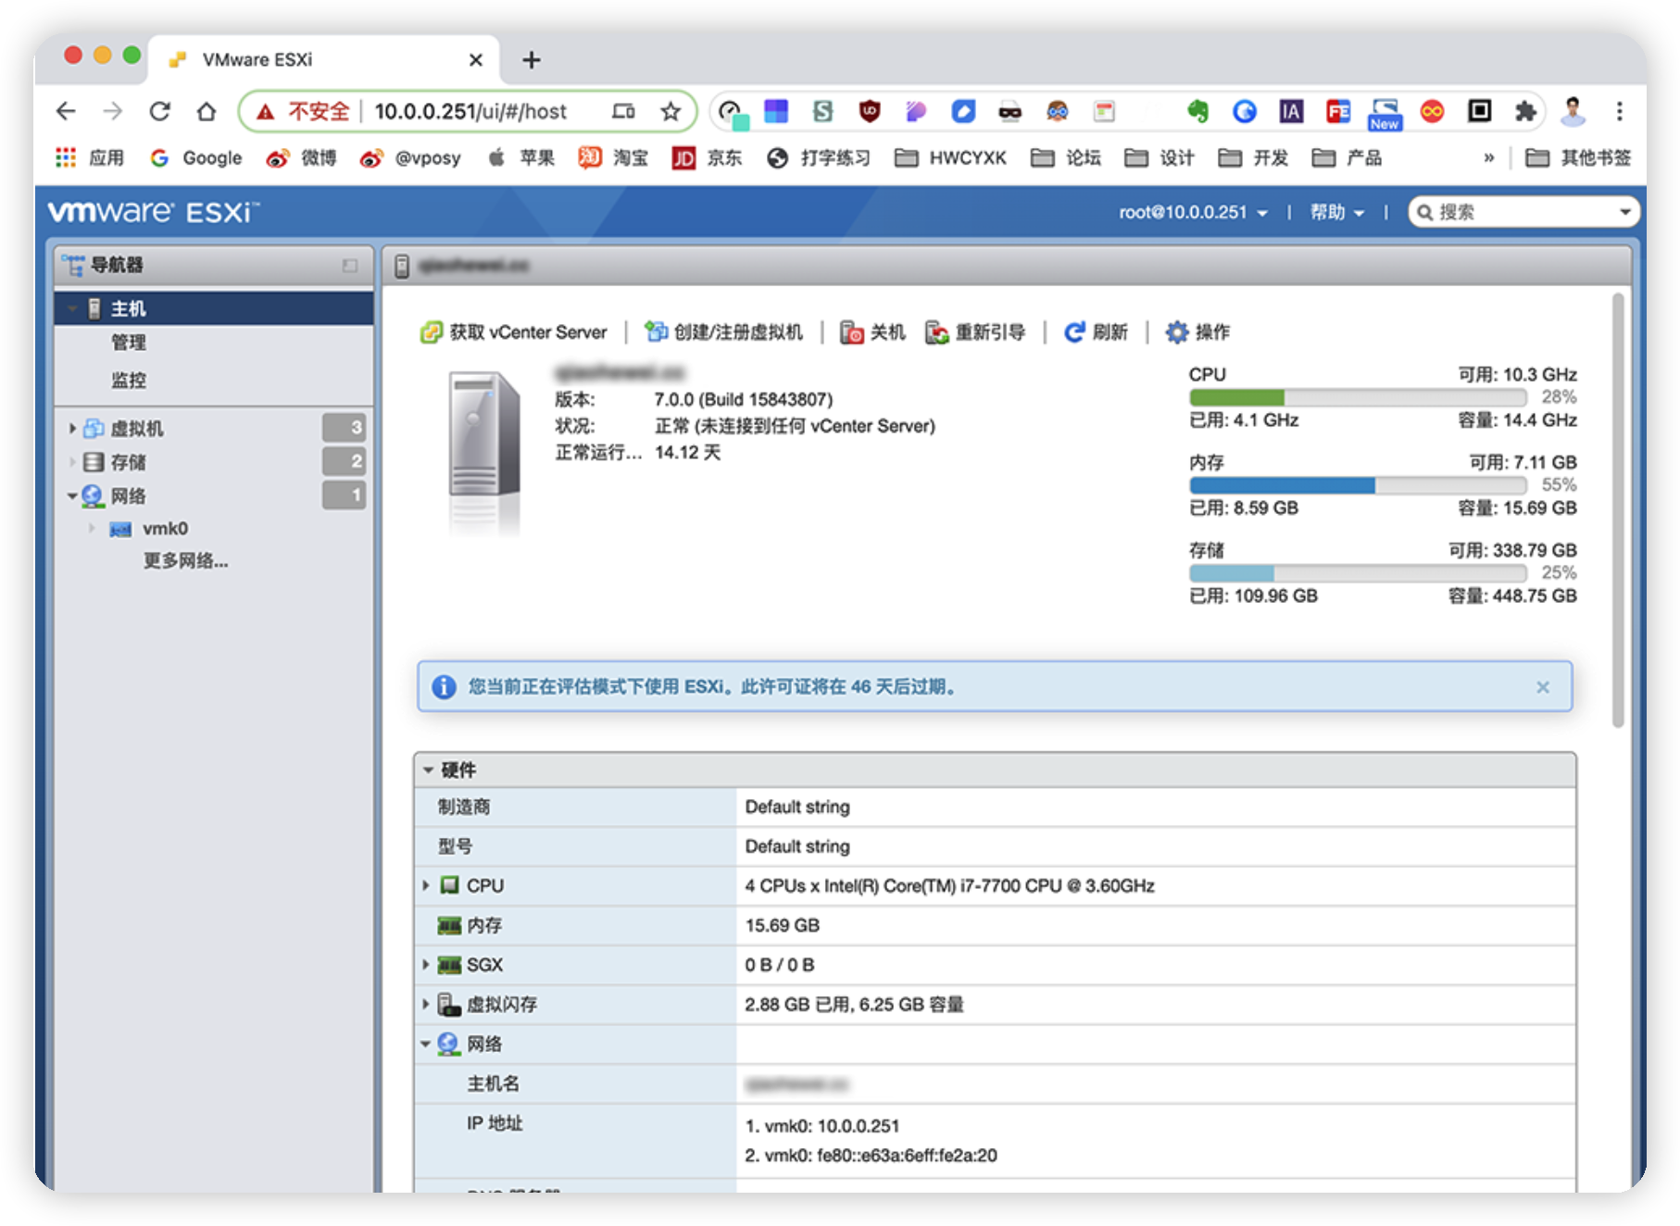Open the Google bookmark
This screenshot has width=1680, height=1226.
[x=196, y=158]
